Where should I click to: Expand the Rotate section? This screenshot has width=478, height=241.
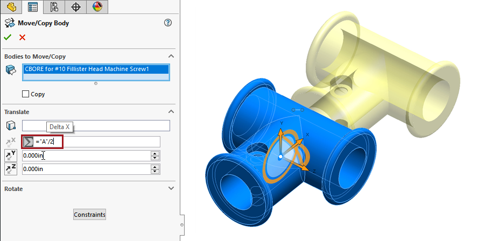pos(171,189)
